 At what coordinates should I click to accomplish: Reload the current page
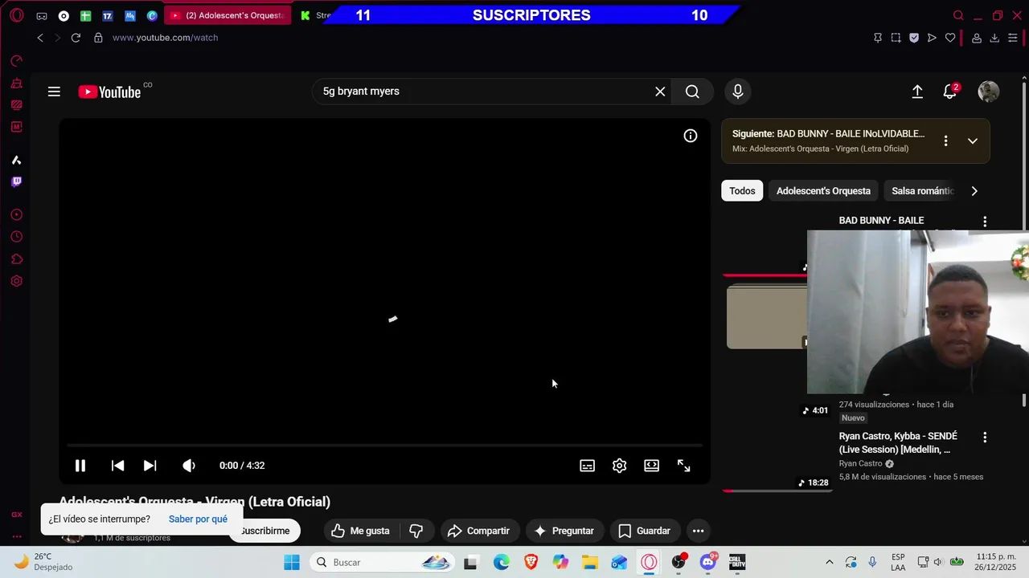[76, 38]
